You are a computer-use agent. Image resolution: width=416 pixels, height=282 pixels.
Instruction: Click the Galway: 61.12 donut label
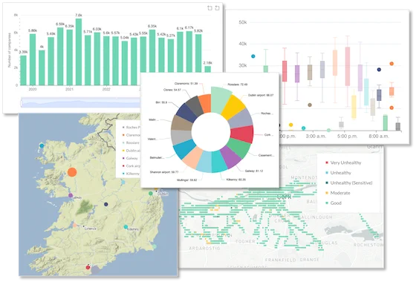point(254,171)
